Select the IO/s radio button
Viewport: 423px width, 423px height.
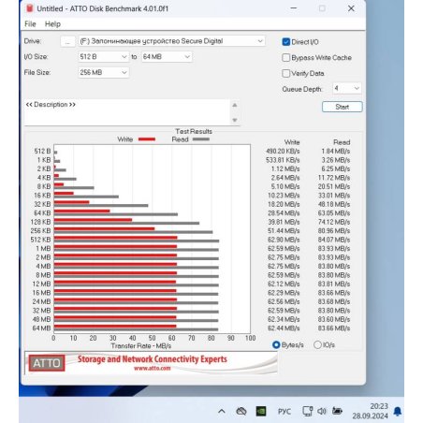tap(317, 344)
